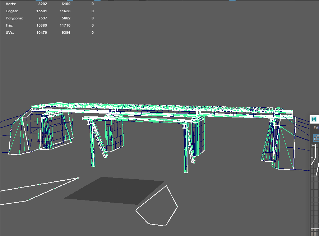This screenshot has width=319, height=236.
Task: Click the Edges value 11628
Action: point(65,11)
